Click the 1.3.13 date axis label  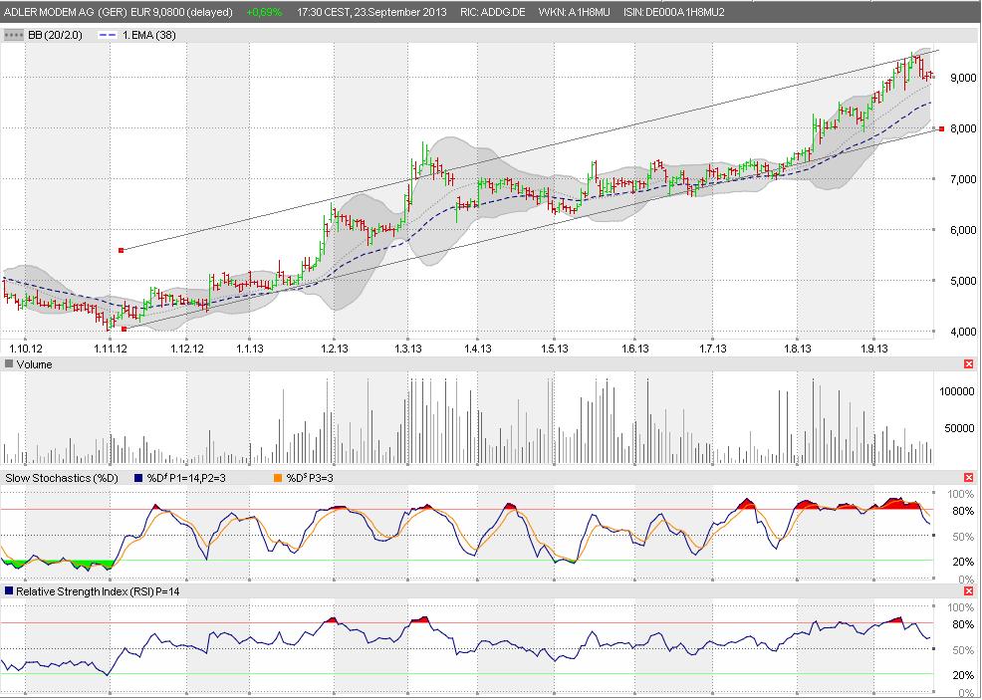(x=407, y=349)
